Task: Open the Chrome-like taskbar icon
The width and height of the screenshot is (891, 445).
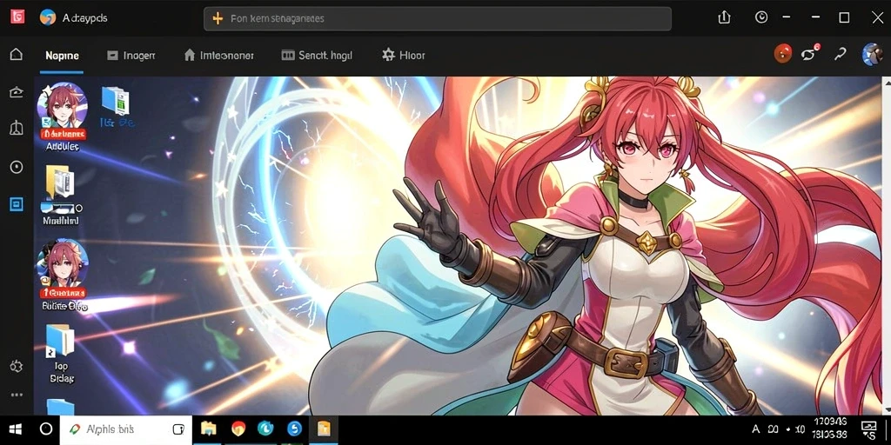Action: point(238,428)
